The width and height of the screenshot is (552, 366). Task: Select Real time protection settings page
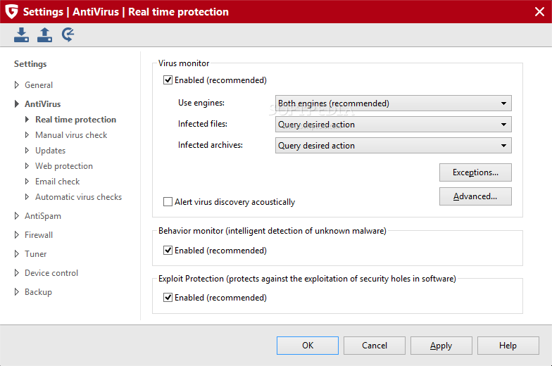[76, 120]
